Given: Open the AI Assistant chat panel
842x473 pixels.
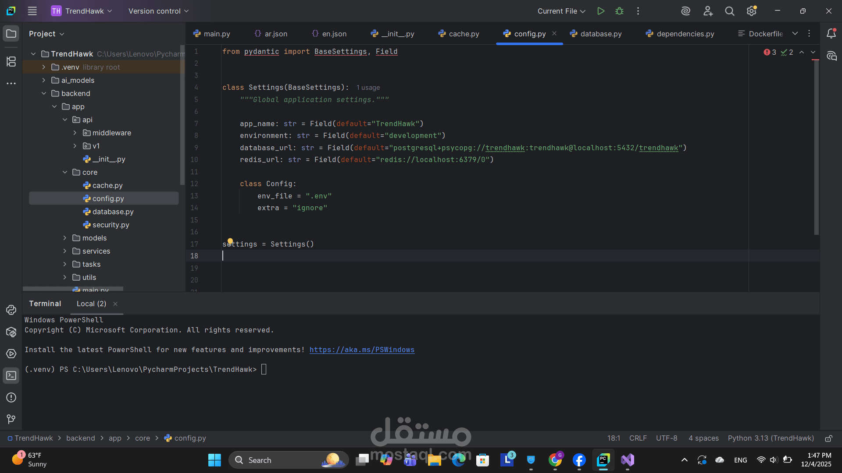Looking at the screenshot, I should pos(831,56).
